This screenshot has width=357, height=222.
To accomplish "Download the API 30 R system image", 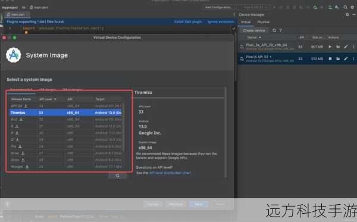I will [x=17, y=133].
